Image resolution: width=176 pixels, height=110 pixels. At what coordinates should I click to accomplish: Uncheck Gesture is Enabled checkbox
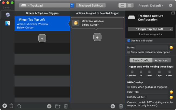129,40
